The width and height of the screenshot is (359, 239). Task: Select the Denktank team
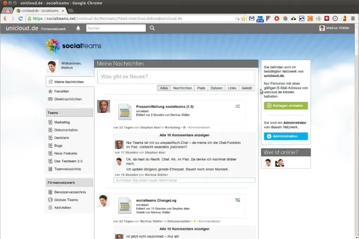(62, 138)
